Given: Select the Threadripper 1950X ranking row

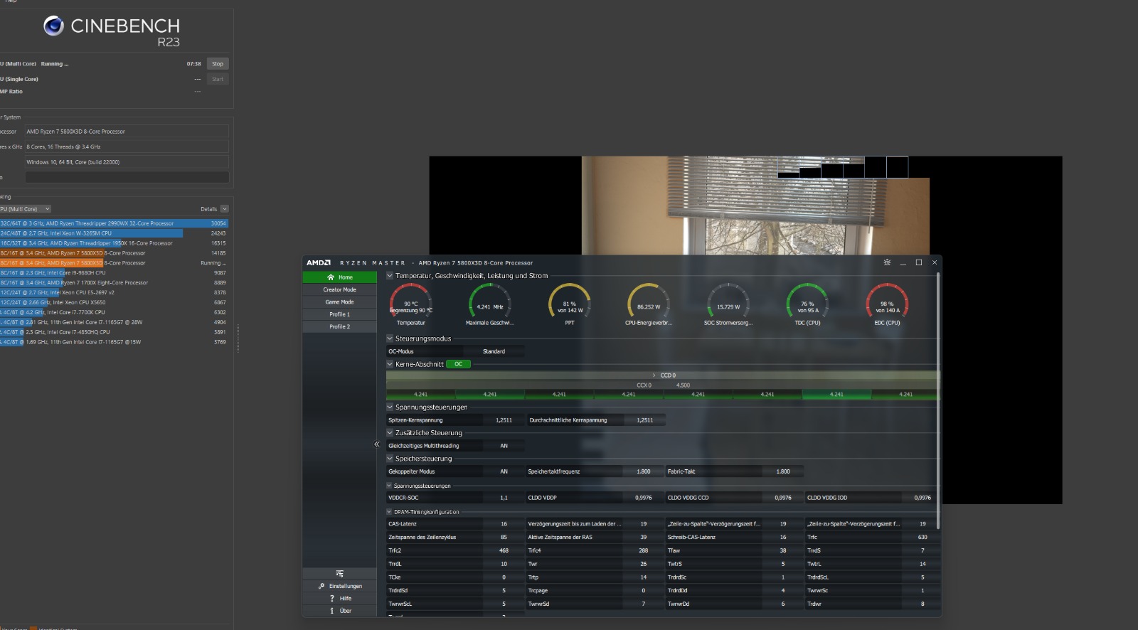Looking at the screenshot, I should coord(114,243).
